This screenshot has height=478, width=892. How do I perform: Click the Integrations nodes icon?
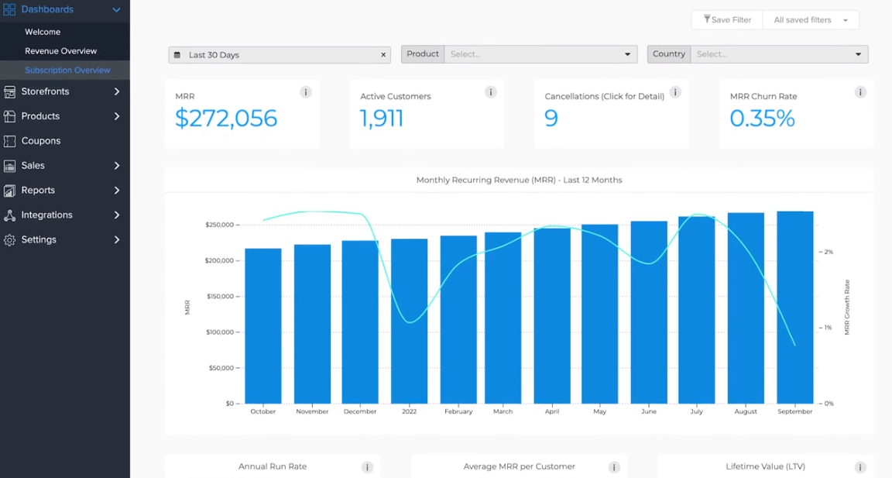click(11, 215)
